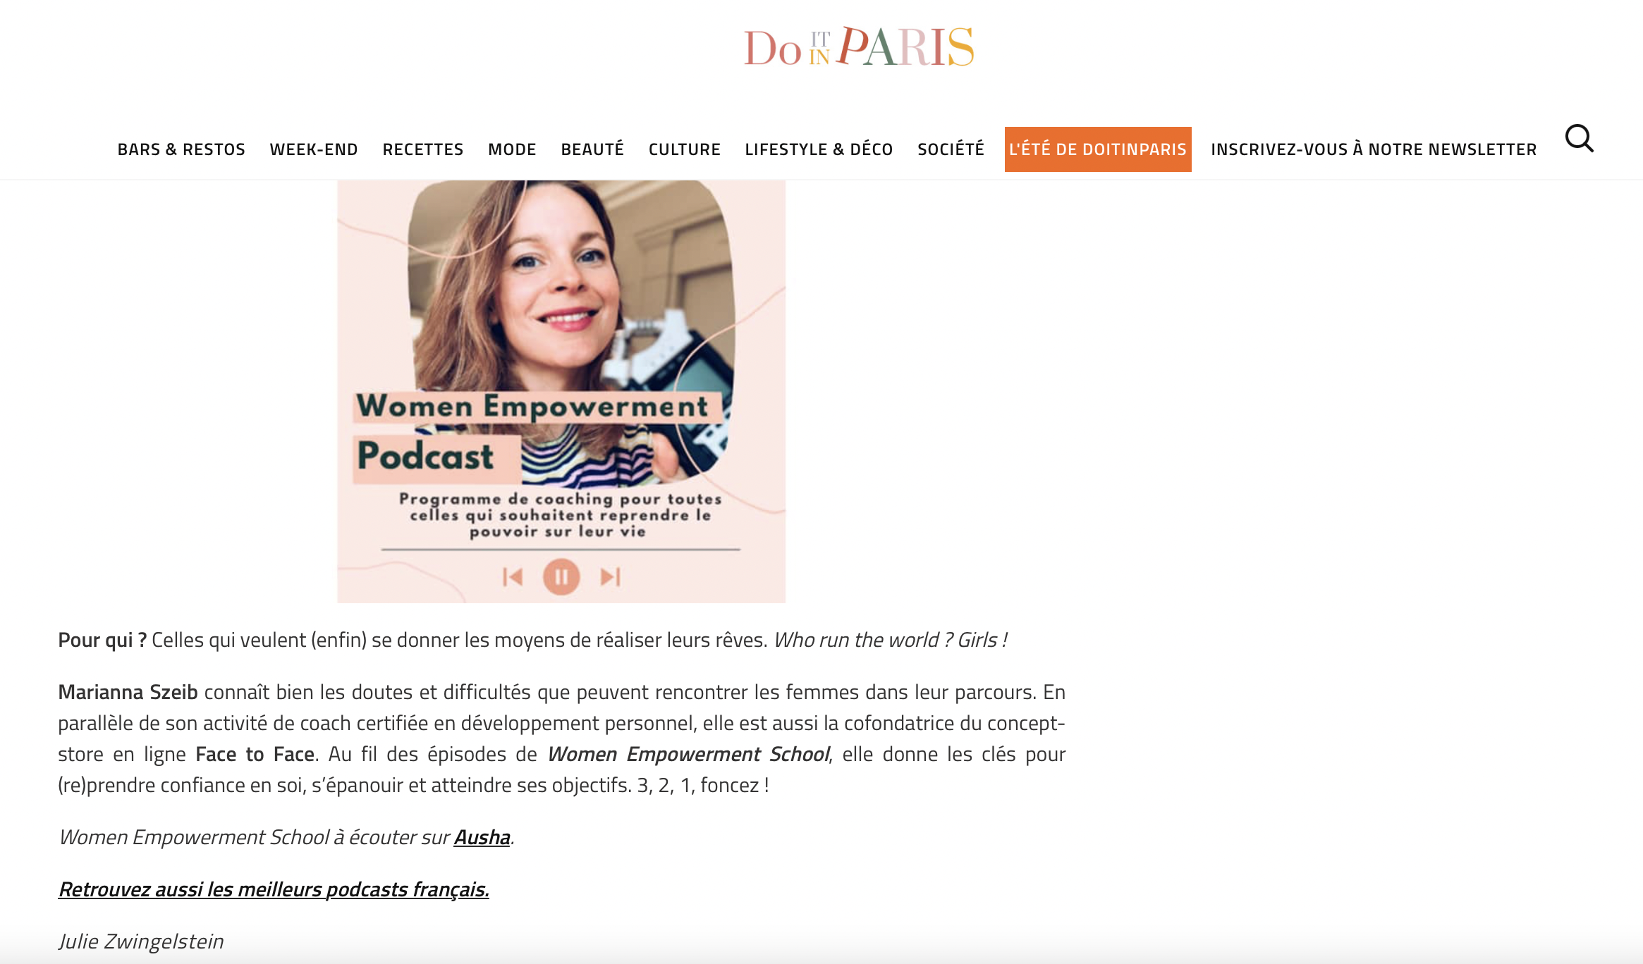This screenshot has height=964, width=1643.
Task: Click the podcast progress line in image
Action: [x=561, y=549]
